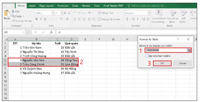Decrease font size with smaller A
Image resolution: width=201 pixels, height=102 pixels.
tap(69, 13)
